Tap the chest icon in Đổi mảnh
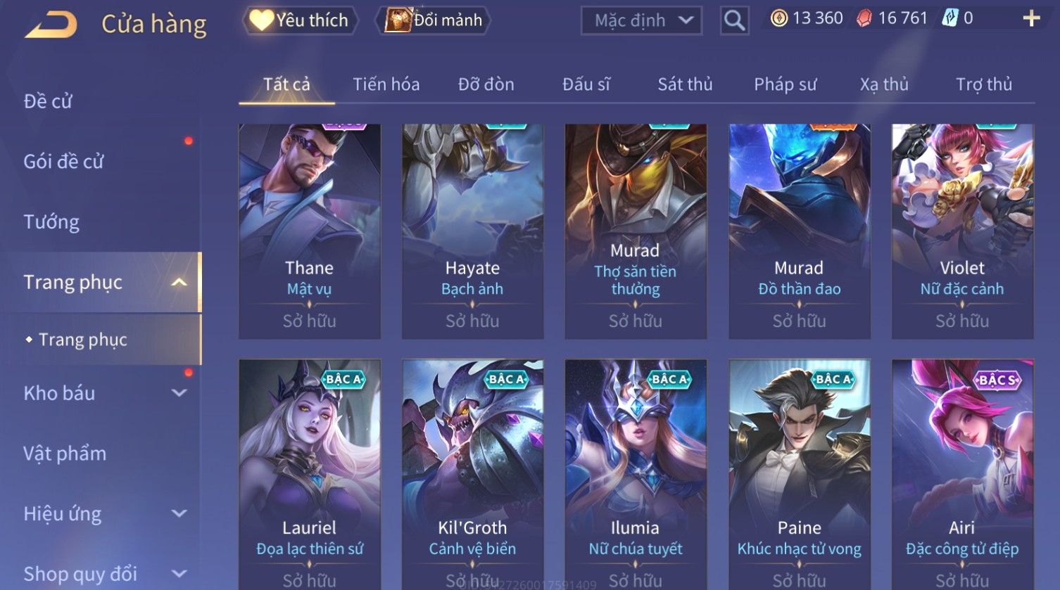This screenshot has width=1060, height=590. click(x=398, y=20)
